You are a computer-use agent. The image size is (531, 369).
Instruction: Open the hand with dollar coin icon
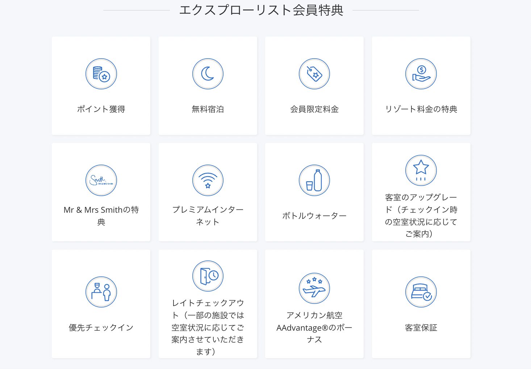point(421,74)
